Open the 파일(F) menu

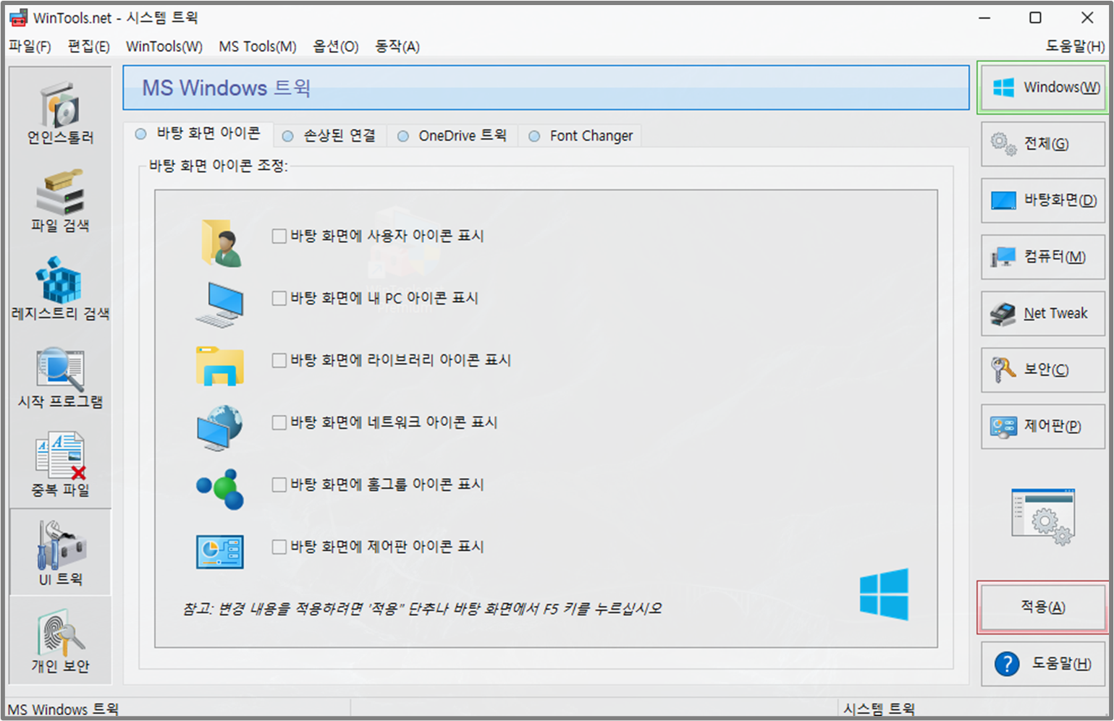pos(30,46)
